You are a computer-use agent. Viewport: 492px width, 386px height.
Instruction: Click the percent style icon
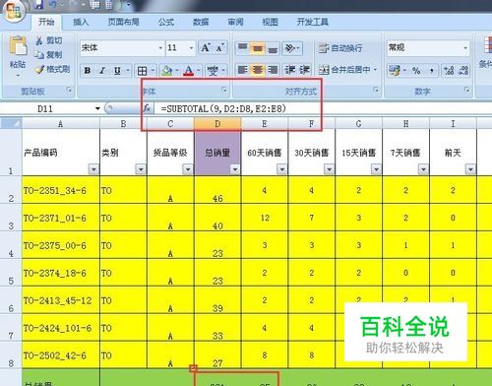coord(416,70)
